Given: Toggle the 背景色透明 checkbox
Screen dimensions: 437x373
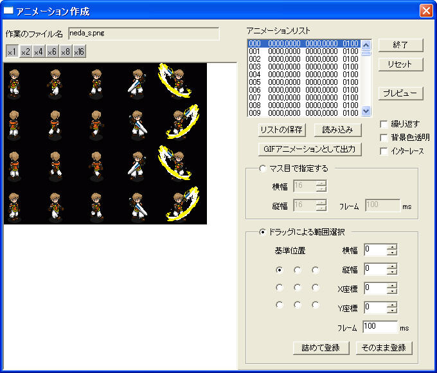Looking at the screenshot, I should (x=384, y=137).
